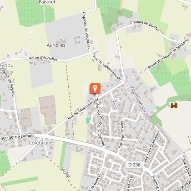Click the blue dashed path segment

115,105
